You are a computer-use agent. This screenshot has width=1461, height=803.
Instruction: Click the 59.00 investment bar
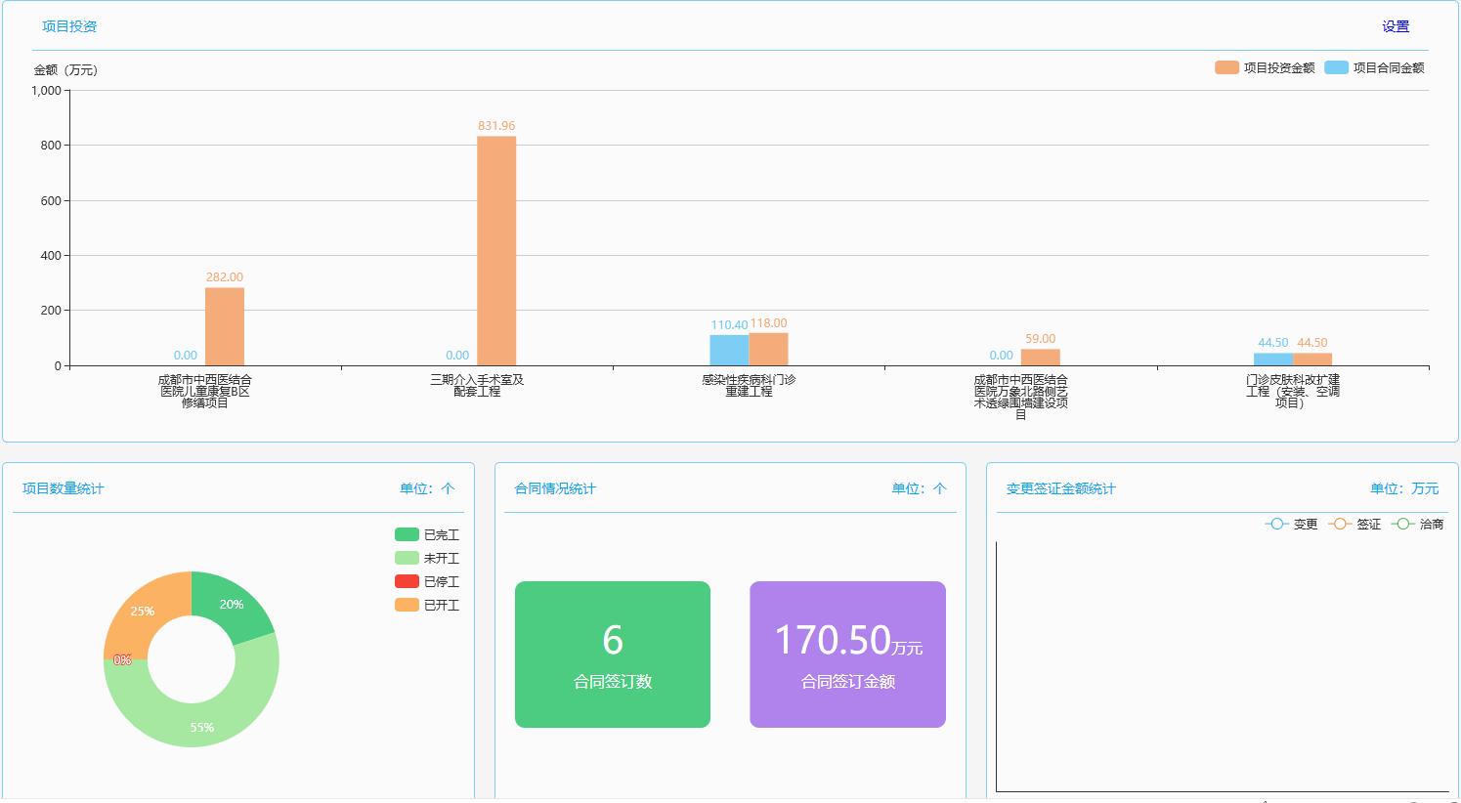(1040, 357)
